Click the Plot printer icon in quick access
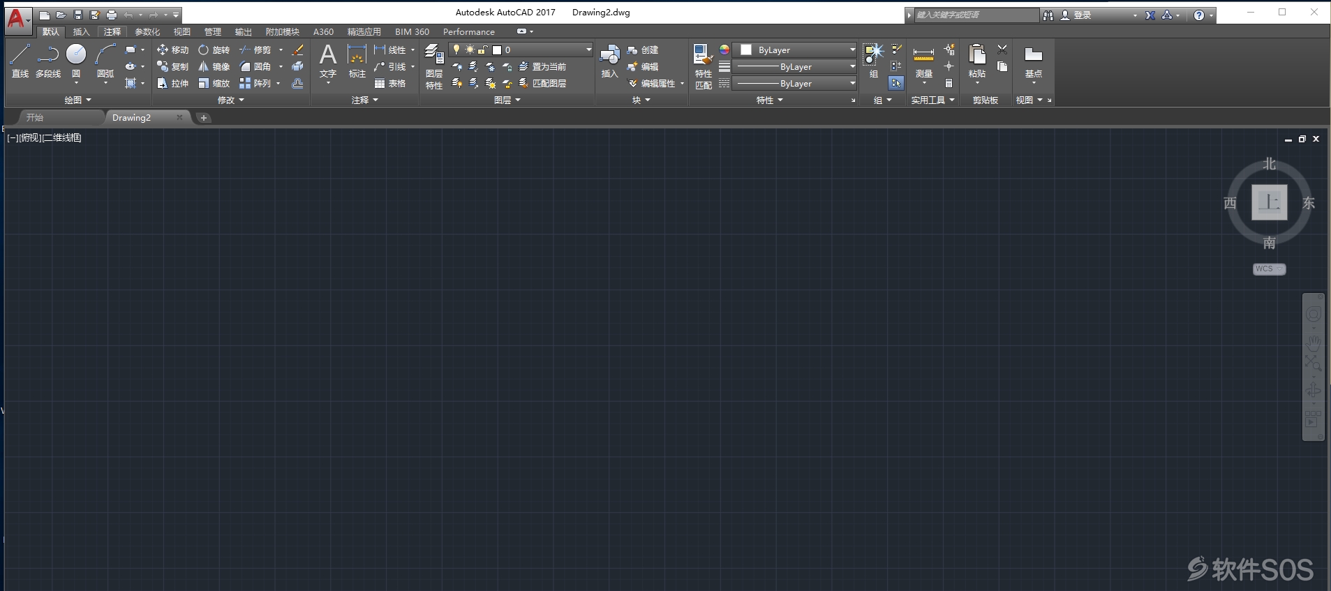 click(112, 15)
